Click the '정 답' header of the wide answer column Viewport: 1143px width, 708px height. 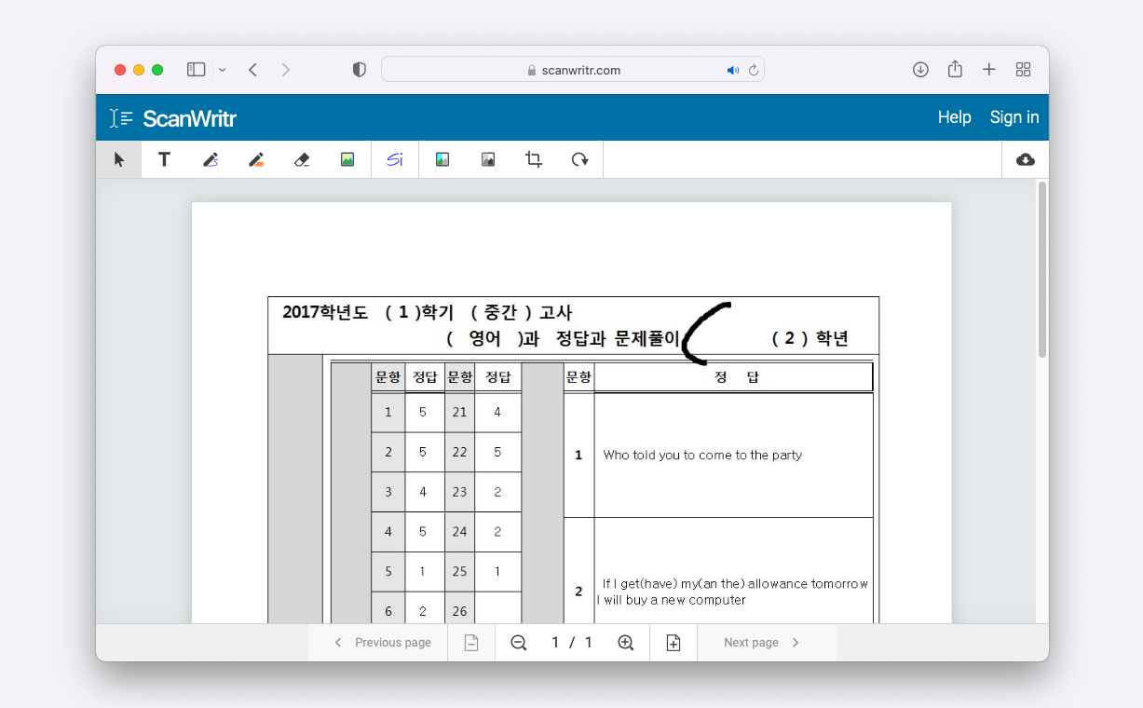pyautogui.click(x=734, y=377)
